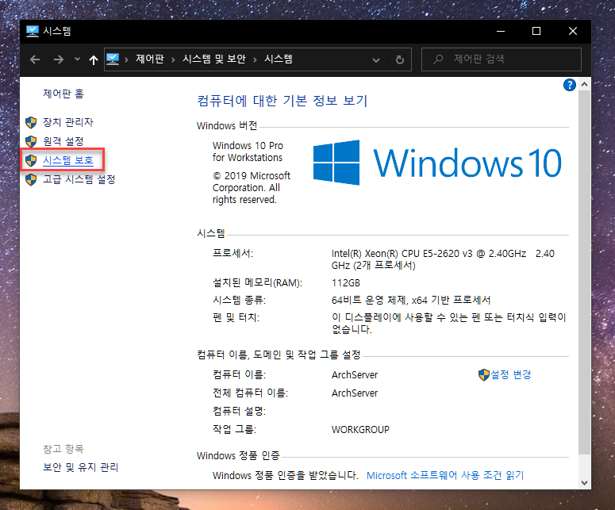Click Windows 정품 인증을 받았습니다 text
Screen dimensions: 615x510
286,476
